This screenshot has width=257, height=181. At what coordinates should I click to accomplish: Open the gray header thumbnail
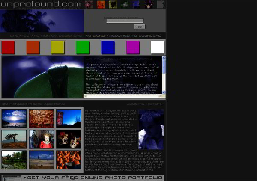161,5
